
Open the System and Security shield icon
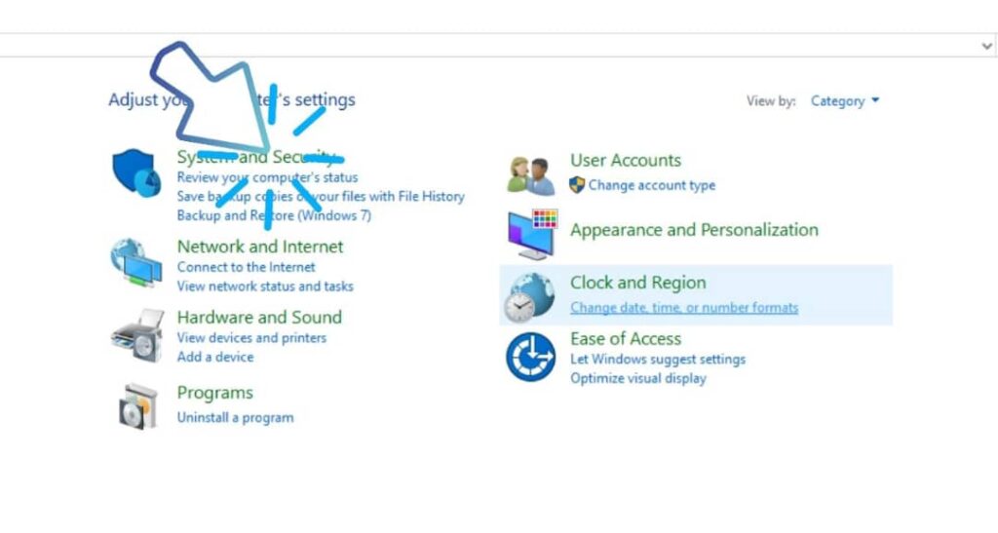[x=136, y=173]
